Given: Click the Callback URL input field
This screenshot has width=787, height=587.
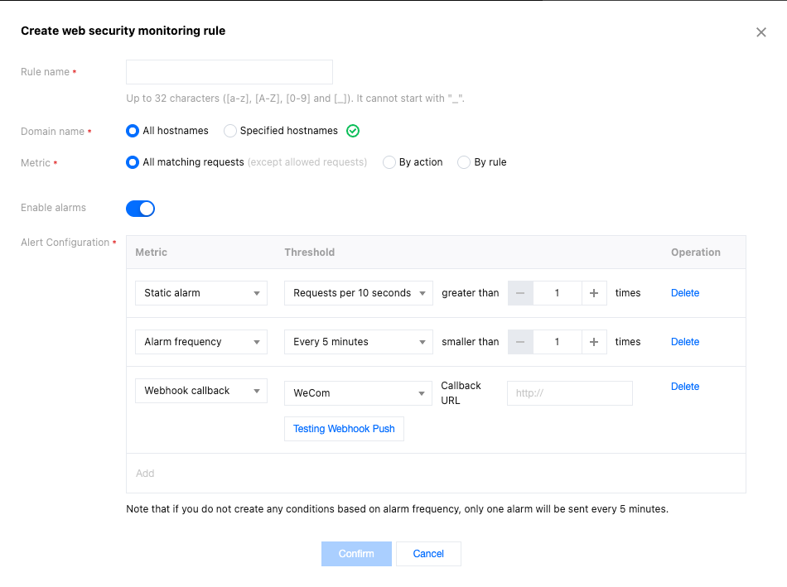Looking at the screenshot, I should (x=569, y=393).
